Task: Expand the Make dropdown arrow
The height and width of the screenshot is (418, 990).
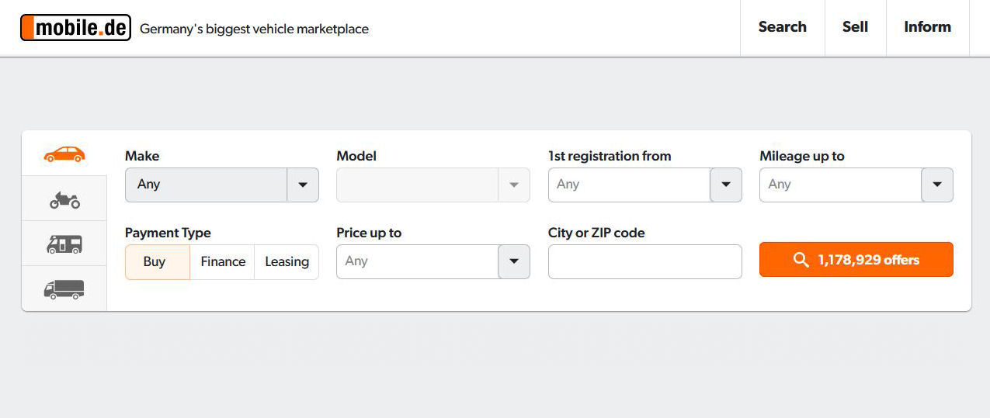Action: click(x=303, y=185)
